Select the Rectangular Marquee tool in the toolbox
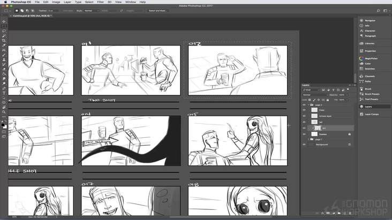Screen dimensions: 392x220 click(4, 26)
